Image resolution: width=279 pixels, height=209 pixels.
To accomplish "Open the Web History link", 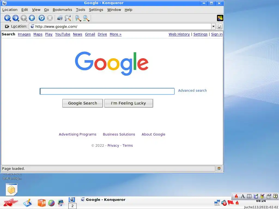I will 179,34.
